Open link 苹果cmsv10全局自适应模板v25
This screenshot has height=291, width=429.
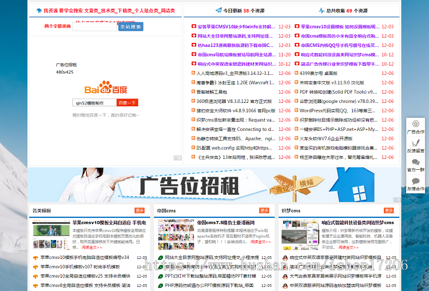point(85,276)
